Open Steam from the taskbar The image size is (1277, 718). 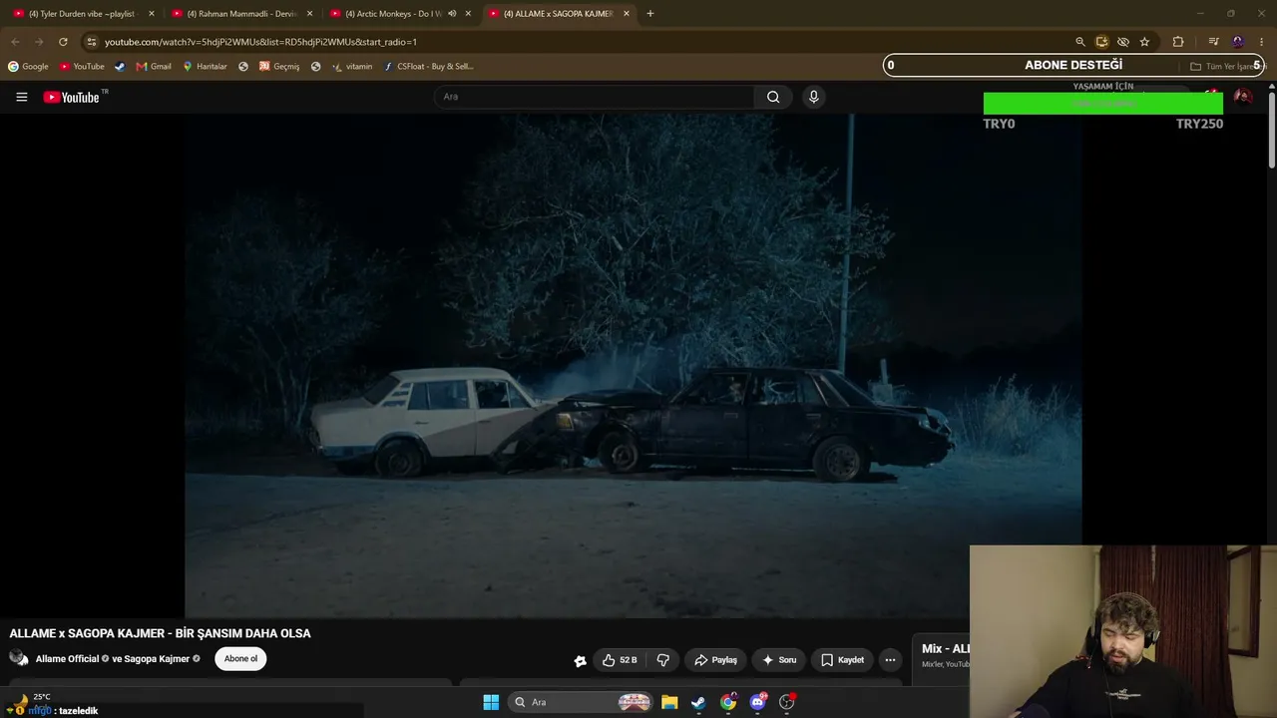click(698, 702)
